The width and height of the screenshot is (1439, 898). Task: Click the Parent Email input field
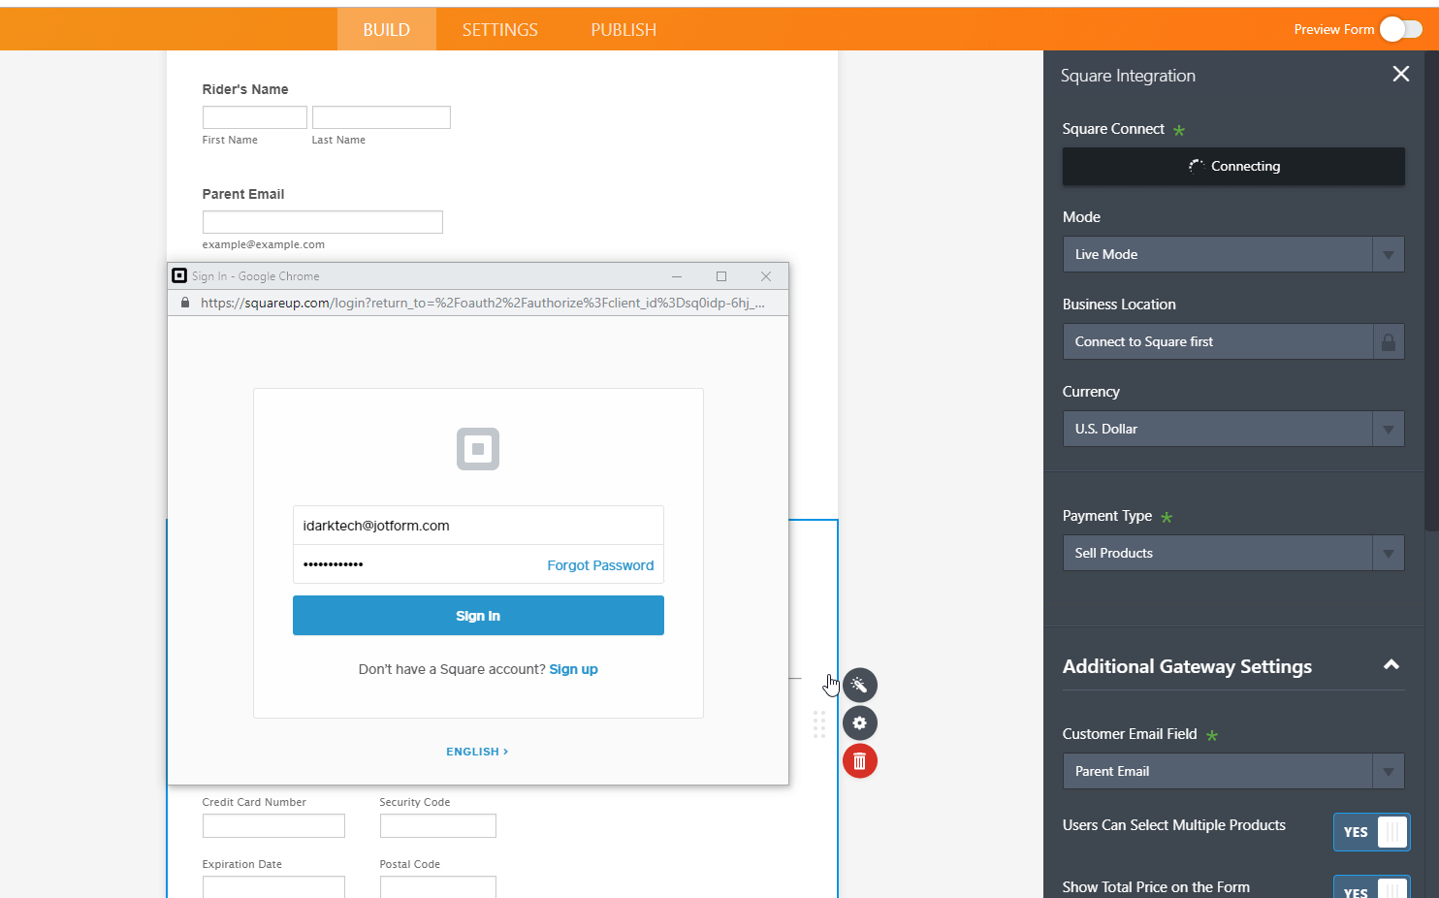(322, 222)
